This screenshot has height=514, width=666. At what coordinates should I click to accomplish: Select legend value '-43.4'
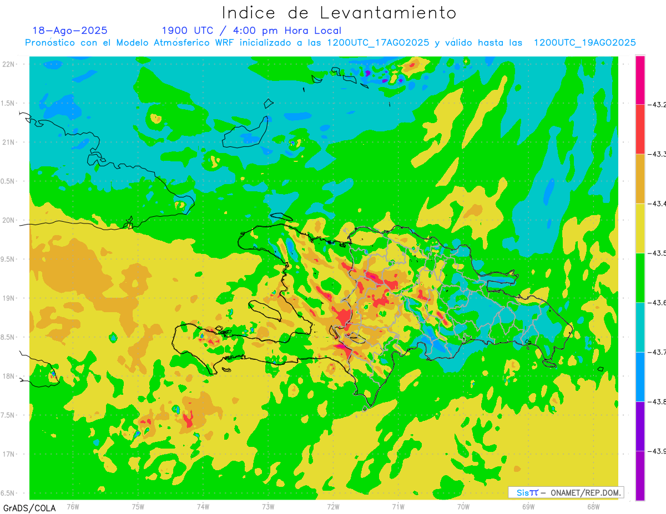pos(657,203)
